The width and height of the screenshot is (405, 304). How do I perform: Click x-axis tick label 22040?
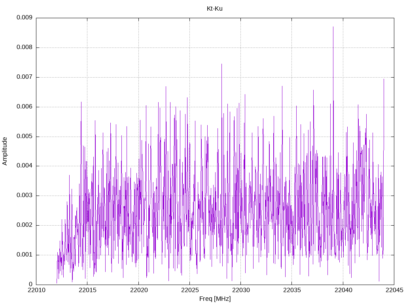[x=343, y=290]
